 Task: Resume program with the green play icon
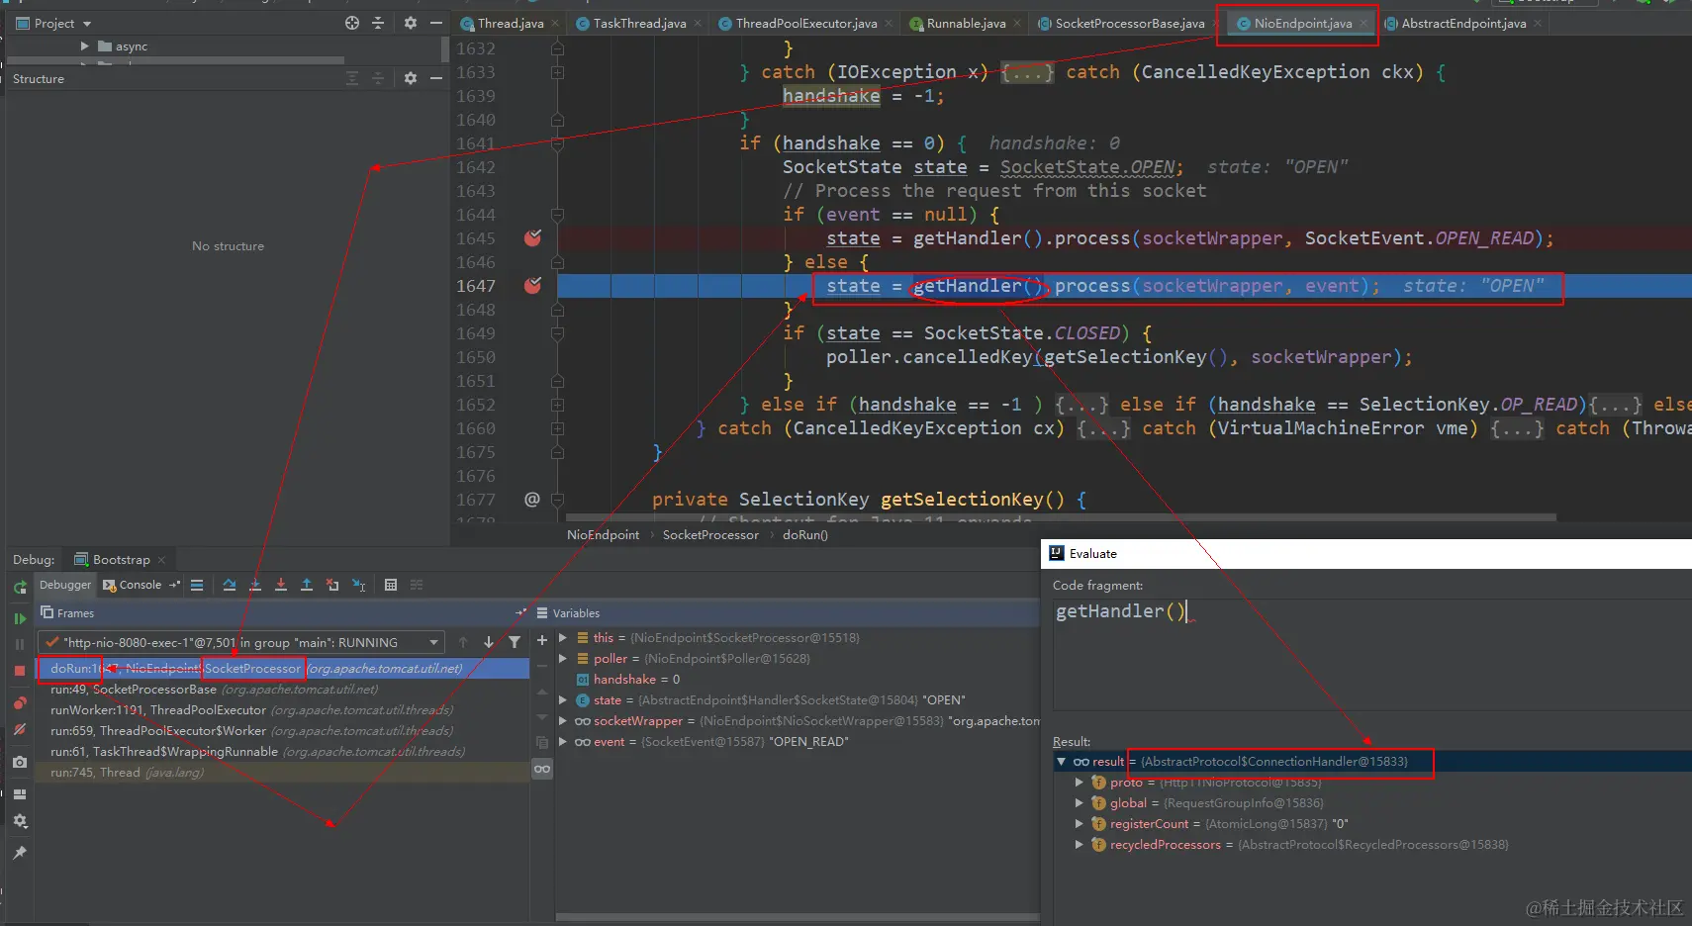20,618
